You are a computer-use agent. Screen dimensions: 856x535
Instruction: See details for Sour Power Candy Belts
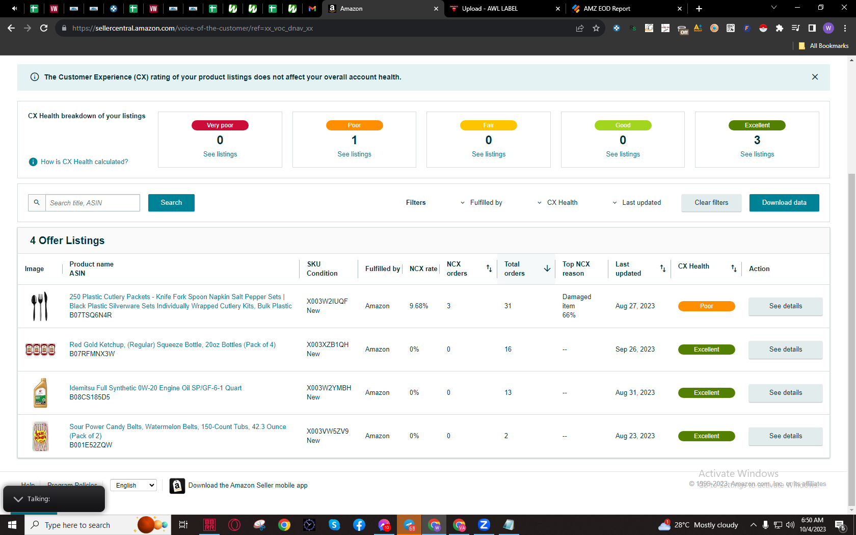[x=786, y=436]
